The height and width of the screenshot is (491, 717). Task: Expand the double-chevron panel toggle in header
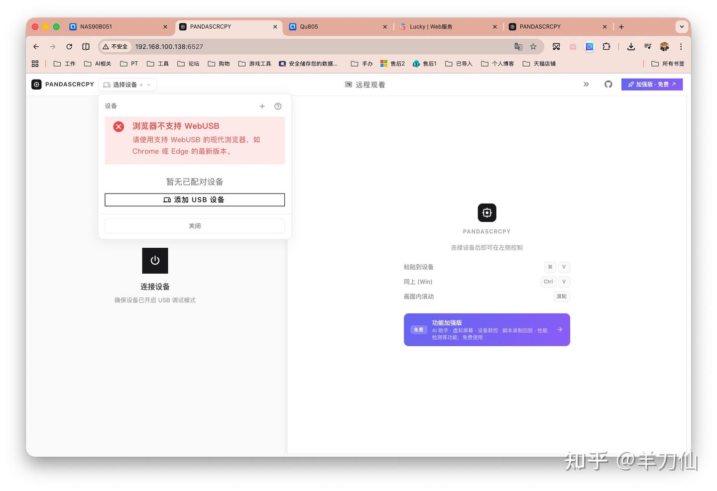point(586,85)
